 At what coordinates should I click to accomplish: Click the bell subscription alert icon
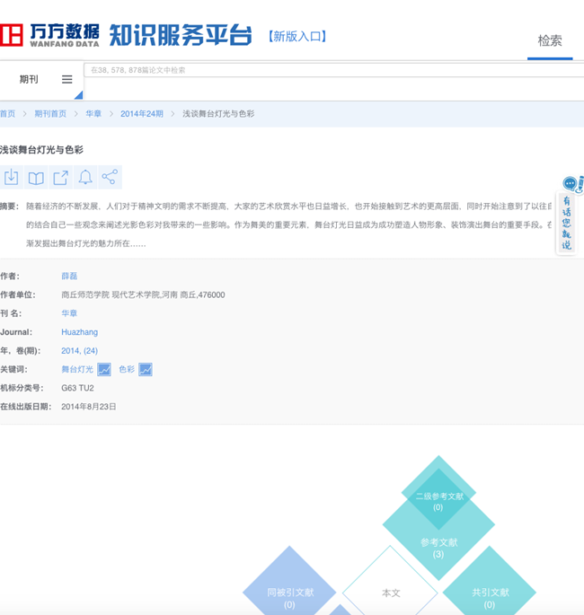coord(85,177)
